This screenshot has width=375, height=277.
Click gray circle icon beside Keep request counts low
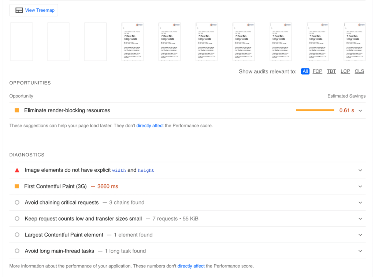coord(17,219)
